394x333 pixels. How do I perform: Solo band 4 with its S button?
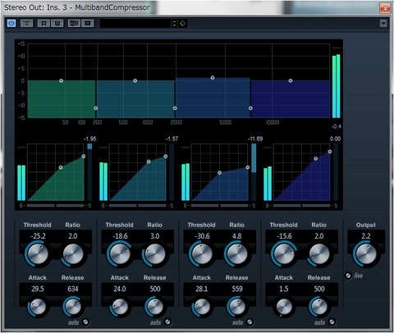point(336,206)
